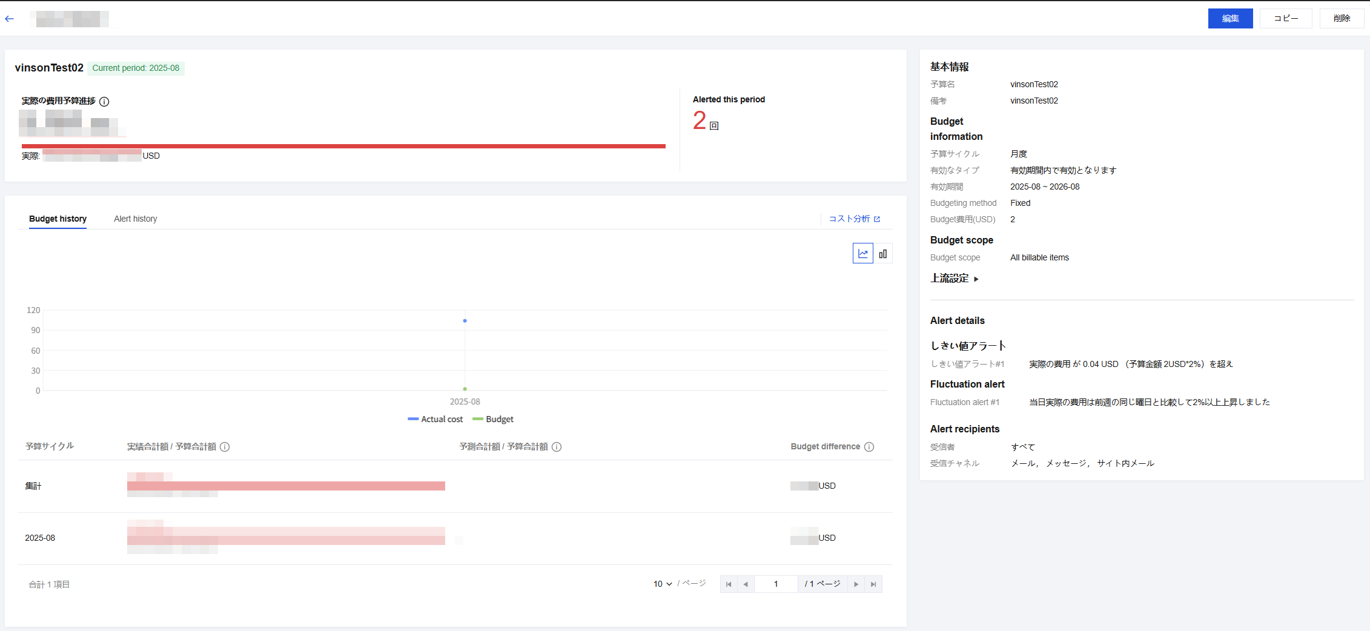Select the Budget history tab

point(58,219)
